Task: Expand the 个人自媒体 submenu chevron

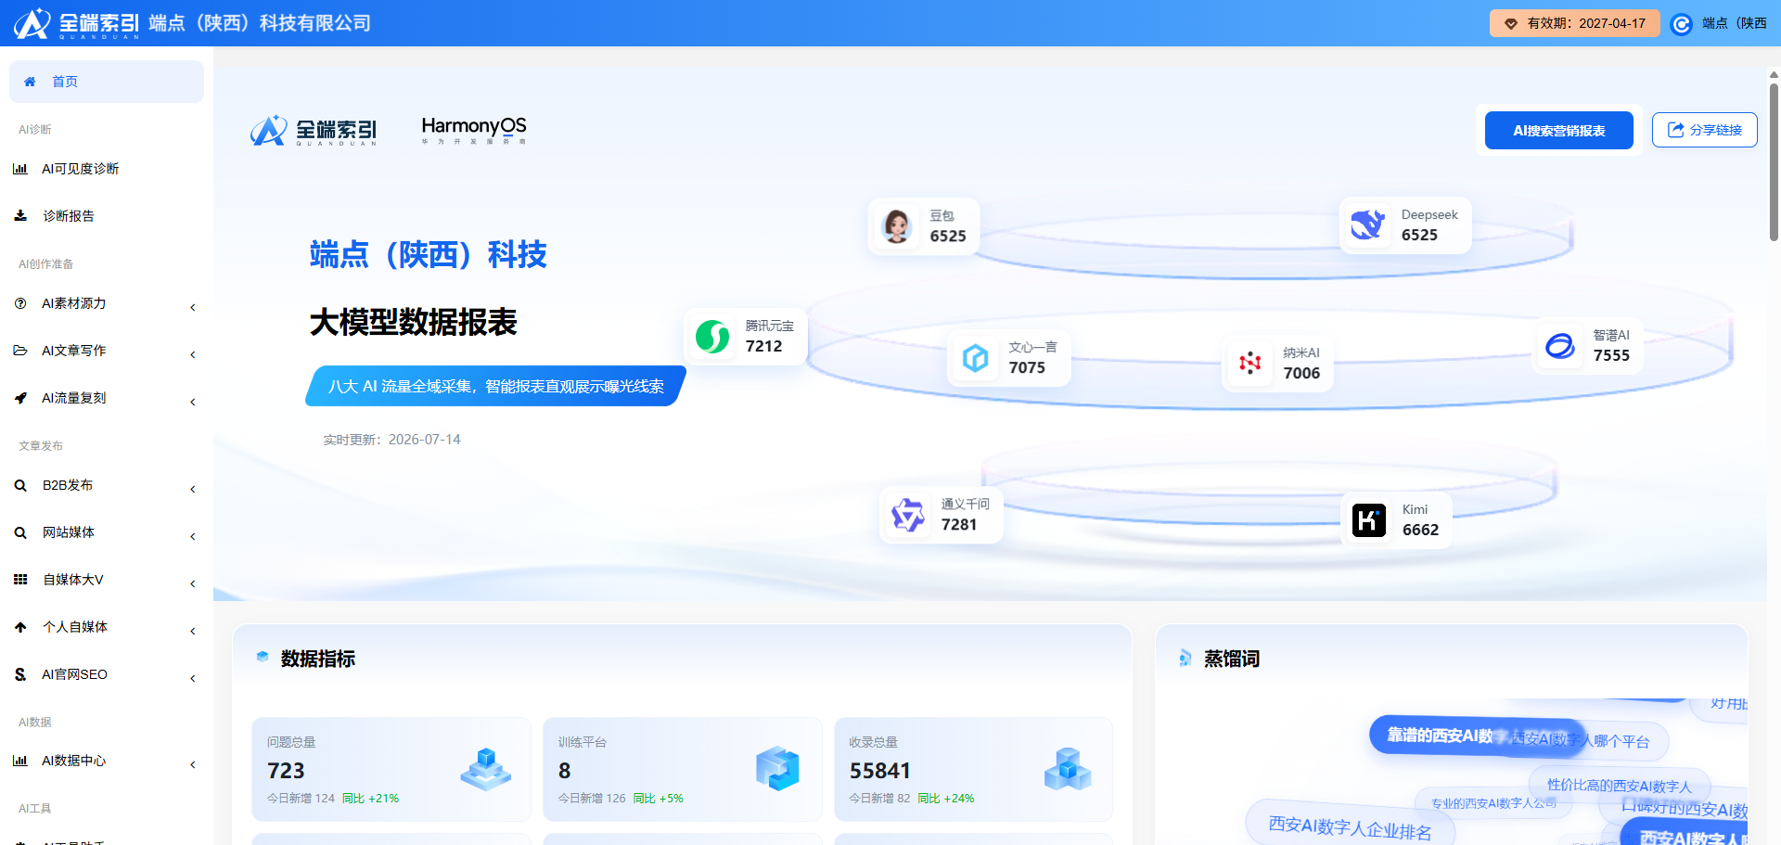Action: 193,631
